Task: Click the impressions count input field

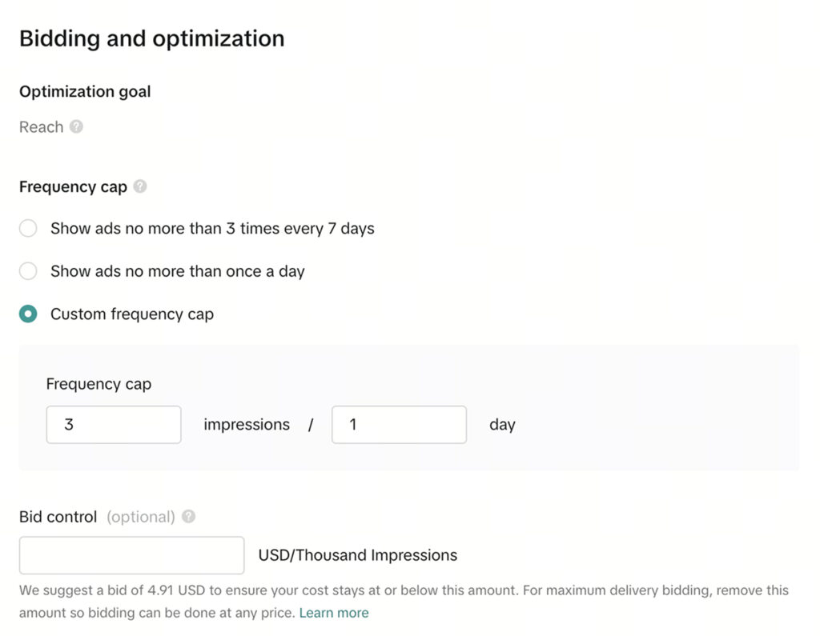Action: 114,425
